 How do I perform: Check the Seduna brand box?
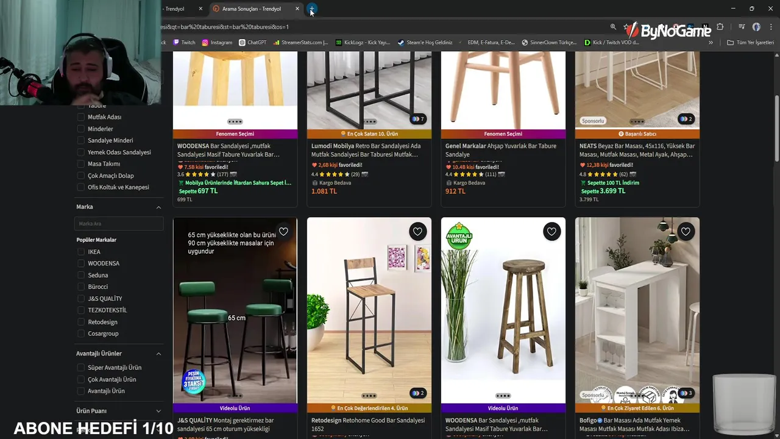(80, 275)
